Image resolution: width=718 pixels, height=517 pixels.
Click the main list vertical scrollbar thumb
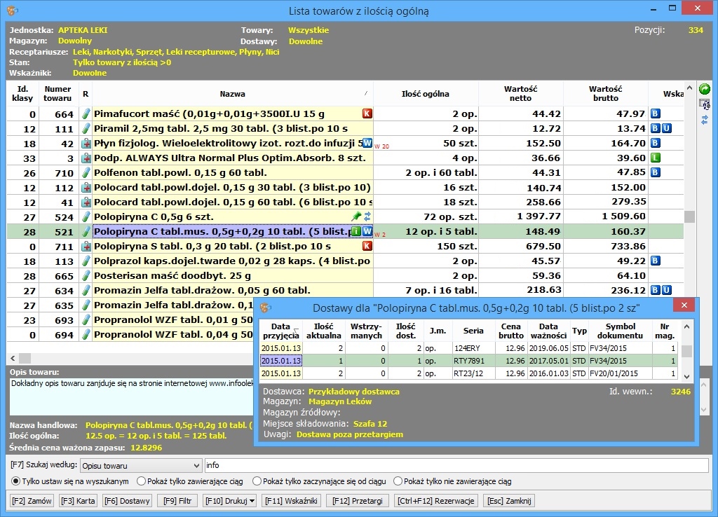point(689,216)
